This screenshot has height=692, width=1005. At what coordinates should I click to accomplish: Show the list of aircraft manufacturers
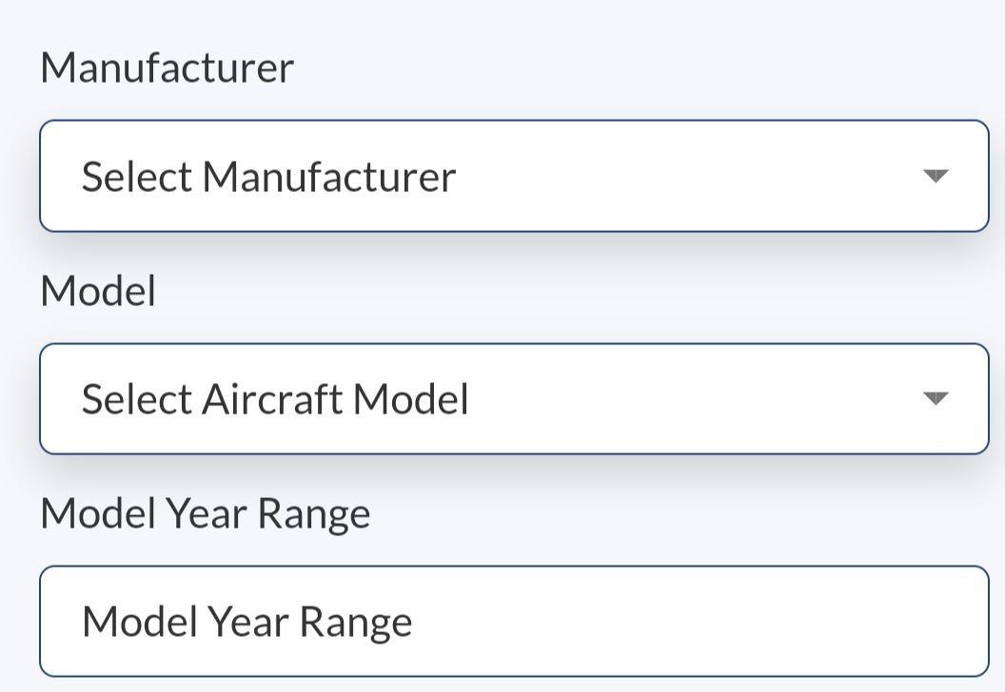click(x=514, y=176)
